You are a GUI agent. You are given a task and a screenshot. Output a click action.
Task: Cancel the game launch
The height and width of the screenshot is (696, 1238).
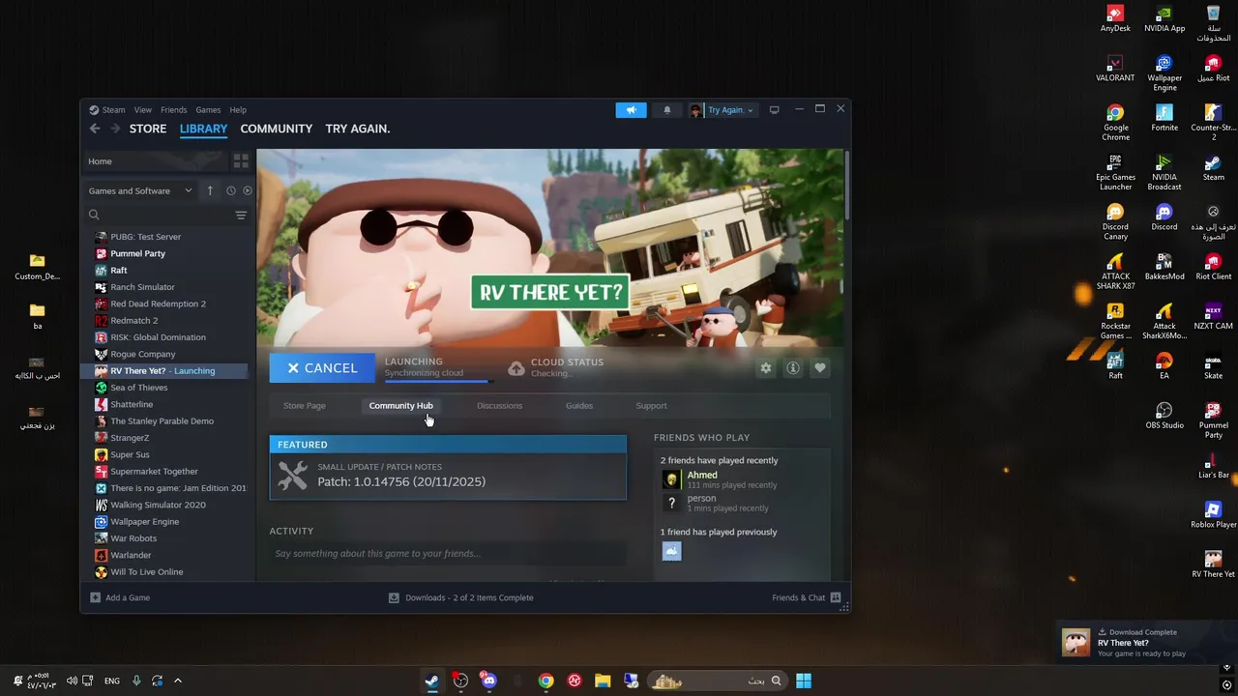click(322, 368)
